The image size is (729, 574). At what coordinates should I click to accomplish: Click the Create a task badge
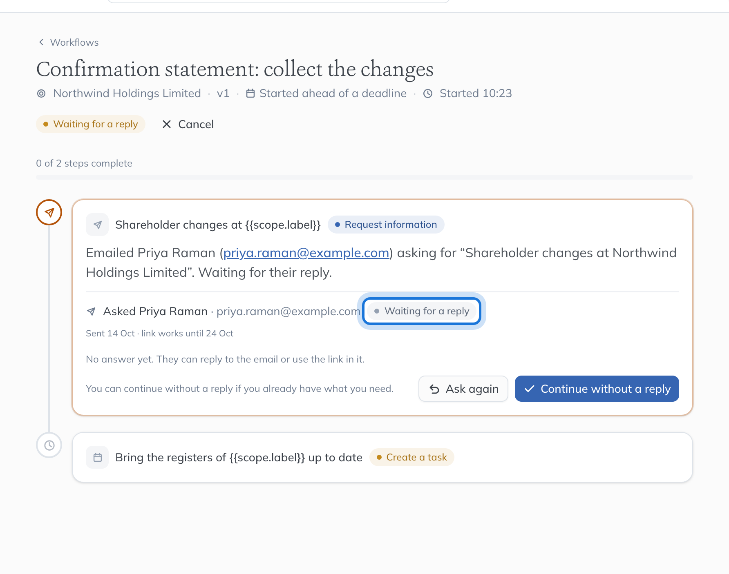[x=412, y=457]
